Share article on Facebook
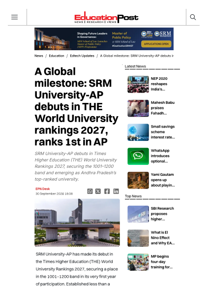The width and height of the screenshot is (208, 288). pyautogui.click(x=107, y=191)
